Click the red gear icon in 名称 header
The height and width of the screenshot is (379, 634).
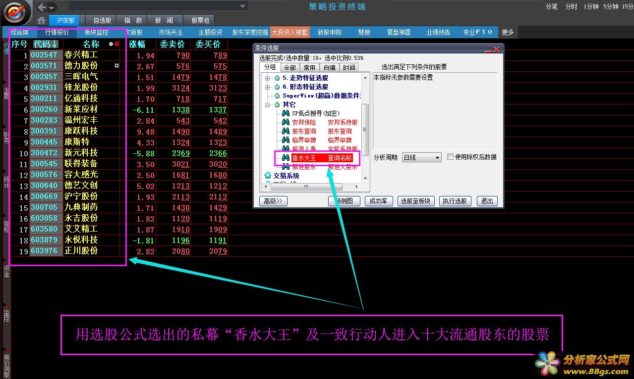coord(117,44)
